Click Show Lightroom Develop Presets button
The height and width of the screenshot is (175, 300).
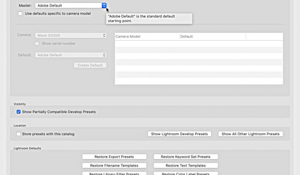[179, 134]
